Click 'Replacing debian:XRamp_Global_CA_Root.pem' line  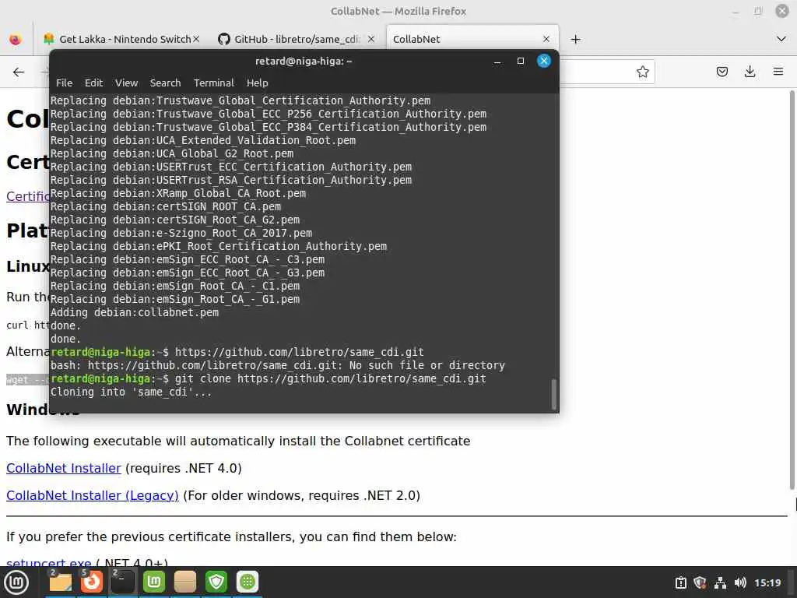coord(178,194)
